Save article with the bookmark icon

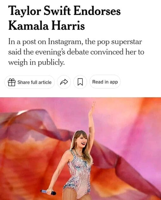[80, 82]
